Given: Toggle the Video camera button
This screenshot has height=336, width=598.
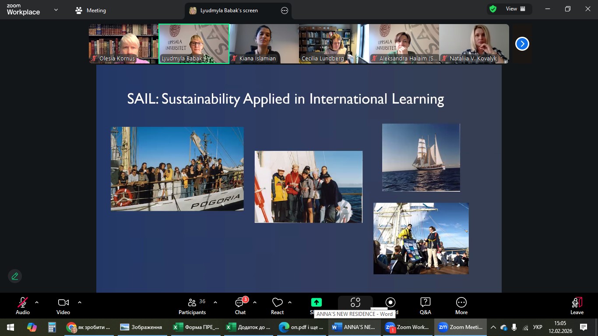Looking at the screenshot, I should tap(63, 305).
